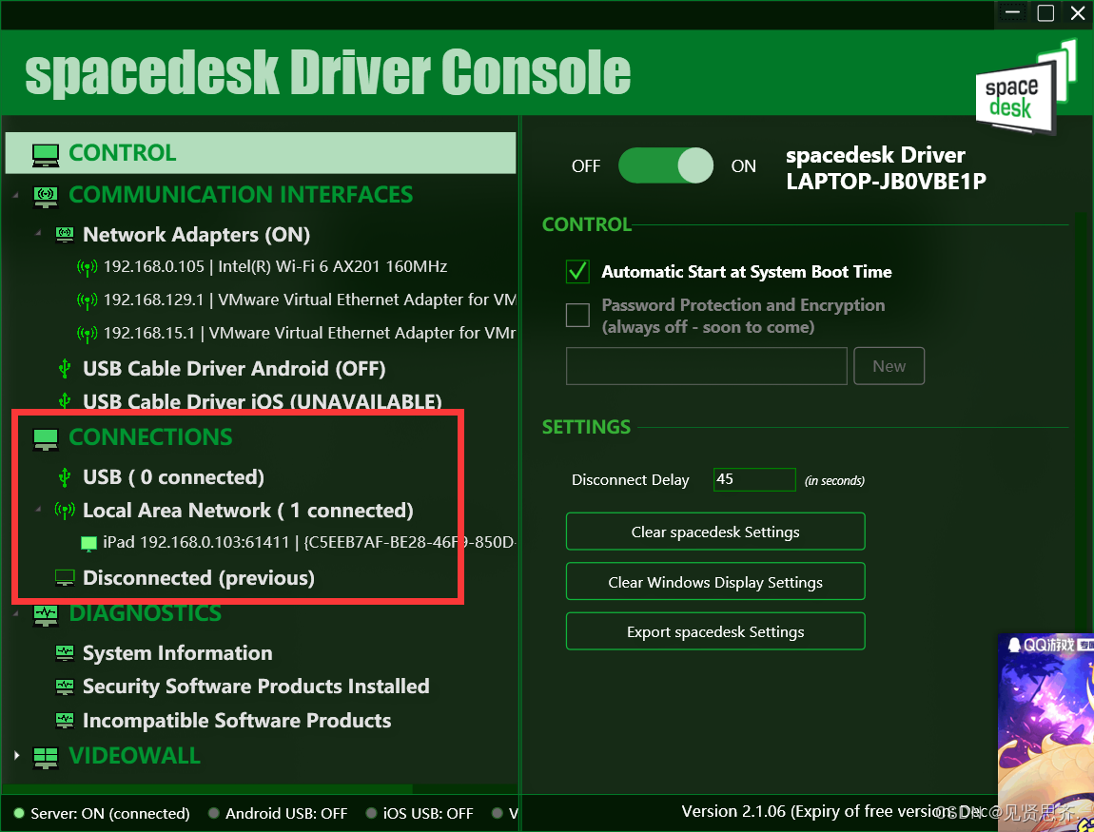Click the VIDEOWALL grid icon
The image size is (1094, 832).
pos(46,758)
